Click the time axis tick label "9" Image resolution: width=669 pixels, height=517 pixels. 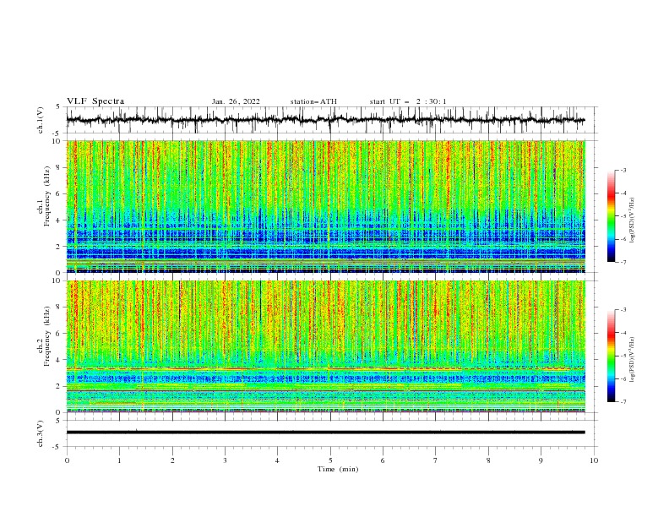(541, 460)
